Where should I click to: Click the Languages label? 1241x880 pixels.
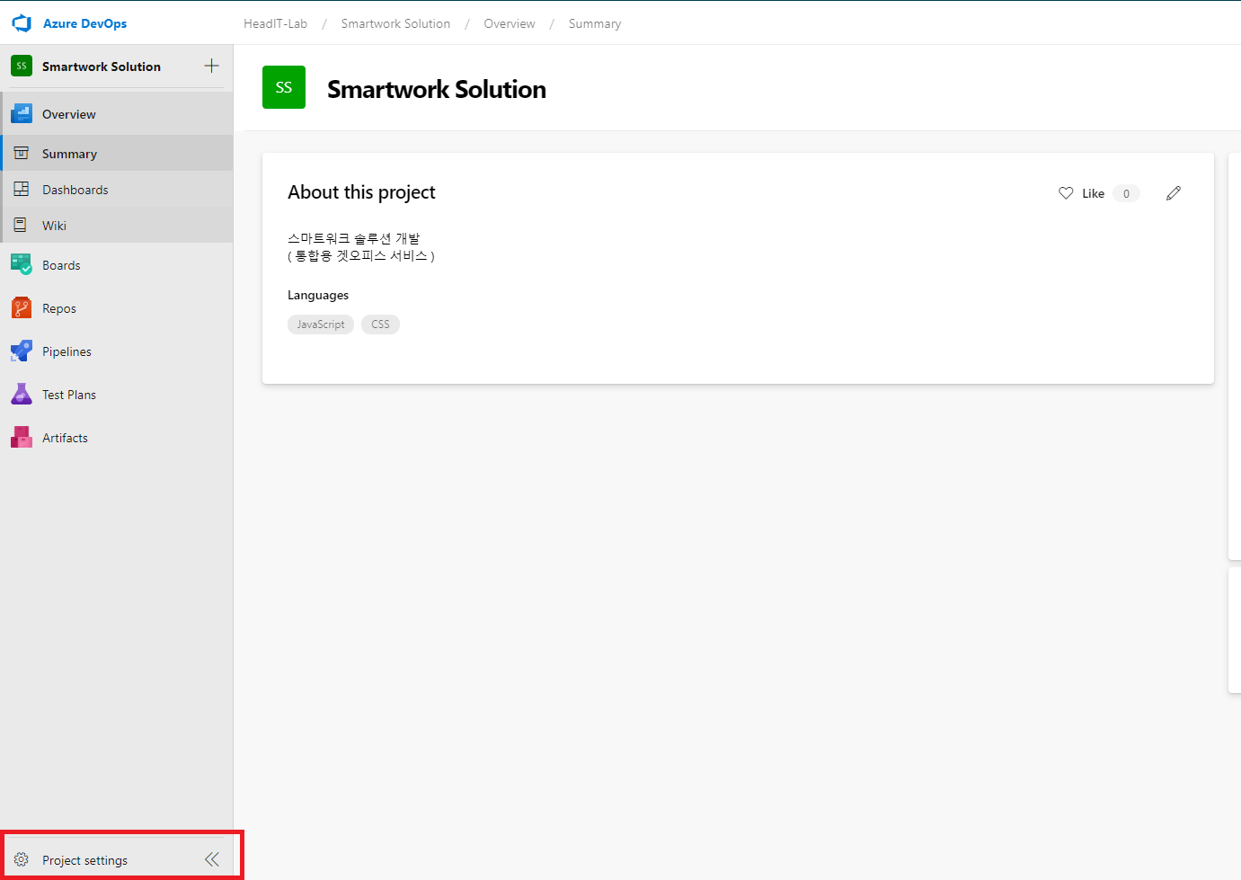coord(318,295)
